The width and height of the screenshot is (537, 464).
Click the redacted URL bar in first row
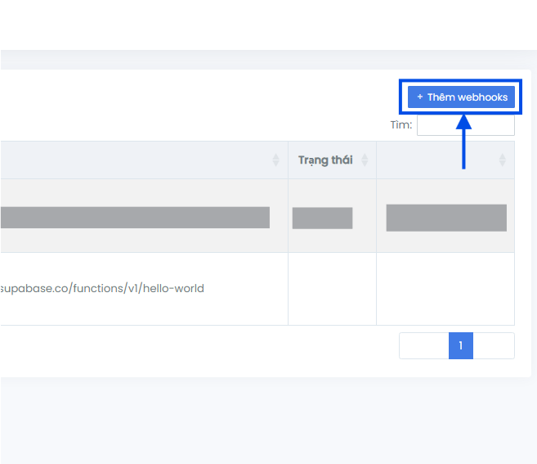coord(135,217)
